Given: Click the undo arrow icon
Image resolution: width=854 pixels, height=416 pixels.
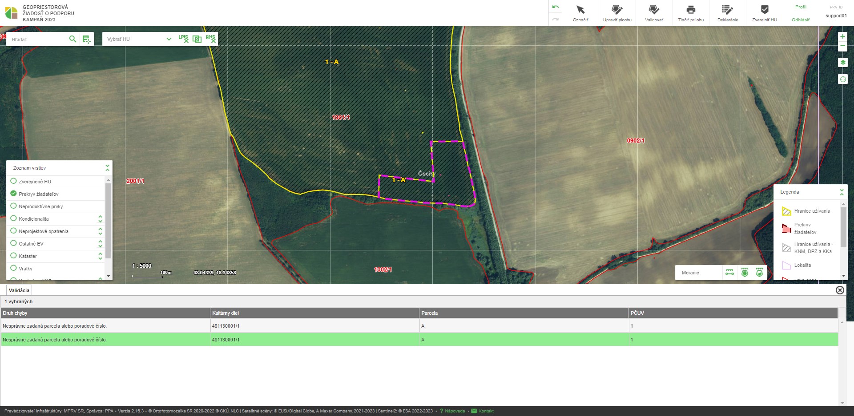Looking at the screenshot, I should (x=556, y=7).
